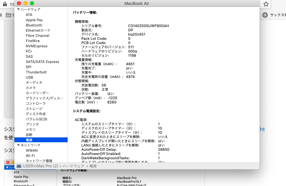Click USERのMac Pro (2) in path bar
The width and height of the screenshot is (286, 186).
point(40,166)
